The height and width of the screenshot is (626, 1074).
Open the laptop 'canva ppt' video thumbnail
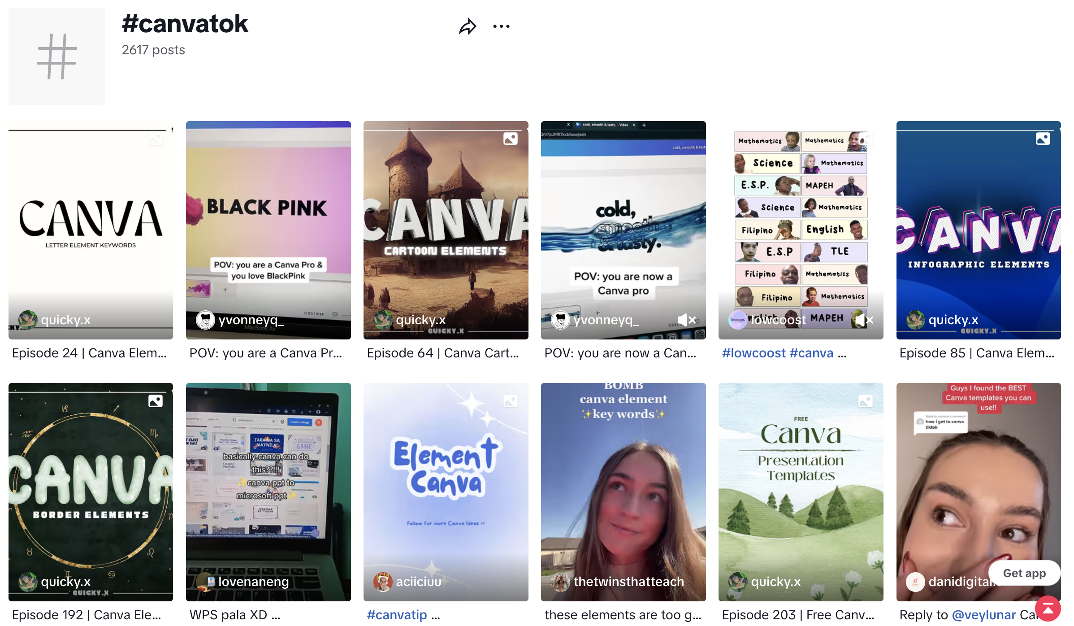coord(268,492)
